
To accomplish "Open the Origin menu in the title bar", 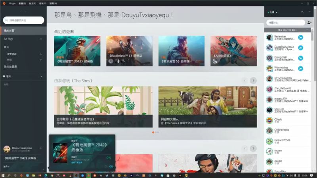I will pyautogui.click(x=12, y=4).
